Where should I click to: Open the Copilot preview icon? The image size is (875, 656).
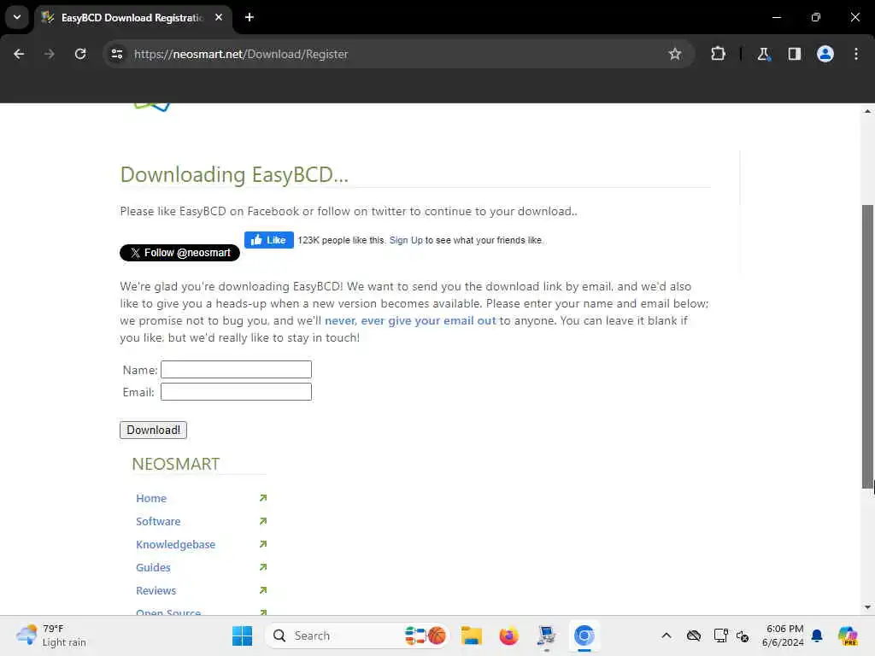pyautogui.click(x=848, y=635)
